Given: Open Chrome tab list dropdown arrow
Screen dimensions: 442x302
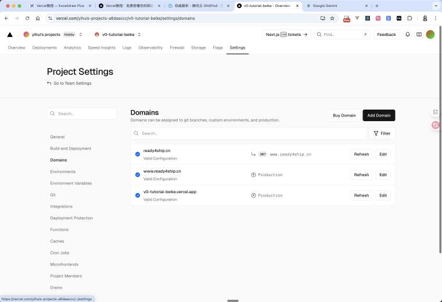Looking at the screenshot, I should click(x=436, y=6).
